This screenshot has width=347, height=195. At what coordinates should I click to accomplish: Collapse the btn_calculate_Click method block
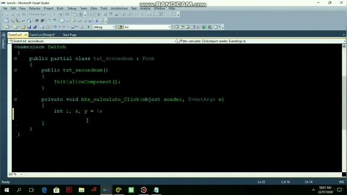pyautogui.click(x=16, y=100)
